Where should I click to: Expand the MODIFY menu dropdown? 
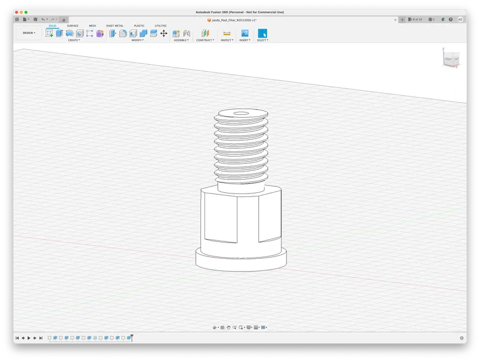(137, 40)
